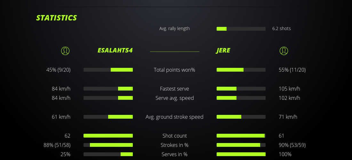The image size is (352, 160).
Task: Click the Serve avg. speed label
Action: tap(174, 98)
